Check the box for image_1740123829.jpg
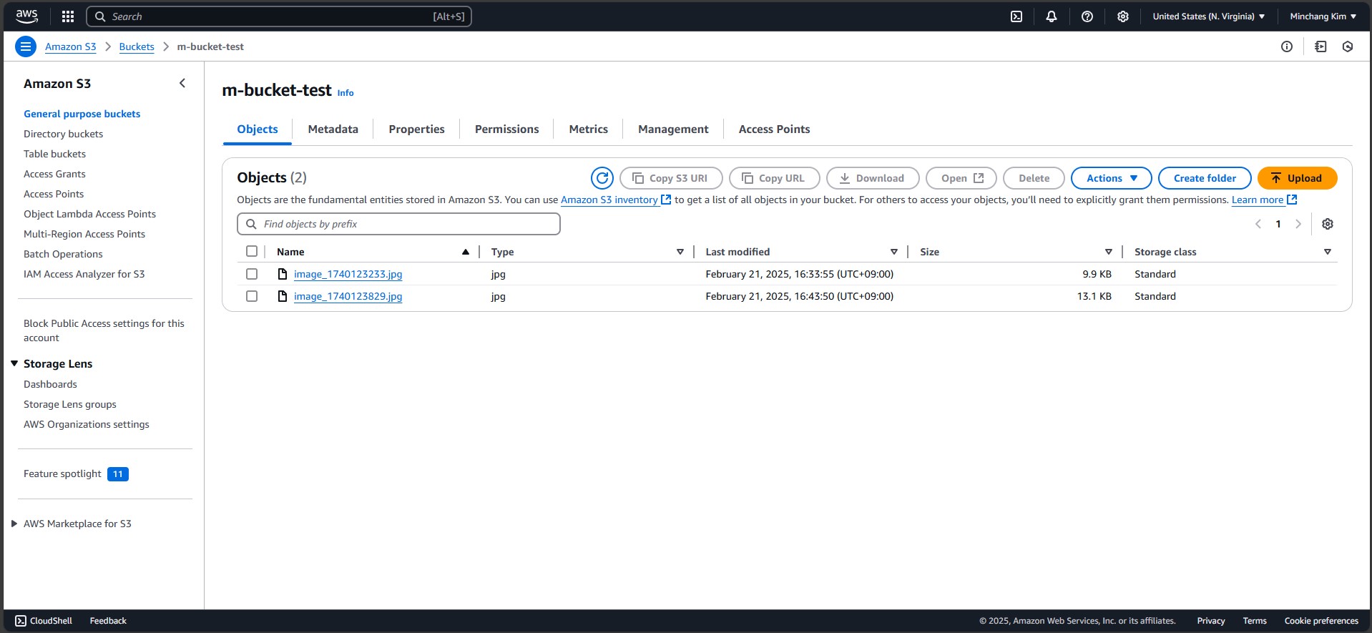The width and height of the screenshot is (1372, 633). pos(252,296)
